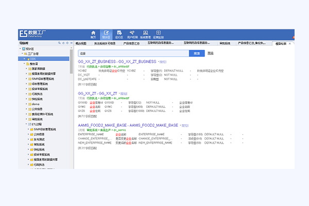This screenshot has width=309, height=206.
Task: Click the folder icon beside 国家局数据
Action: click(30, 69)
